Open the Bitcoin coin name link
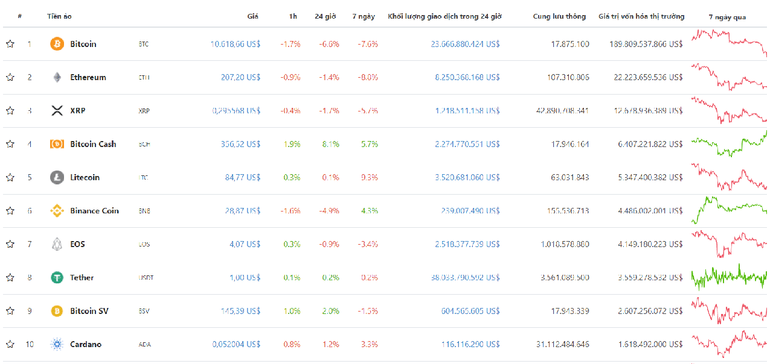The width and height of the screenshot is (773, 364). (83, 44)
